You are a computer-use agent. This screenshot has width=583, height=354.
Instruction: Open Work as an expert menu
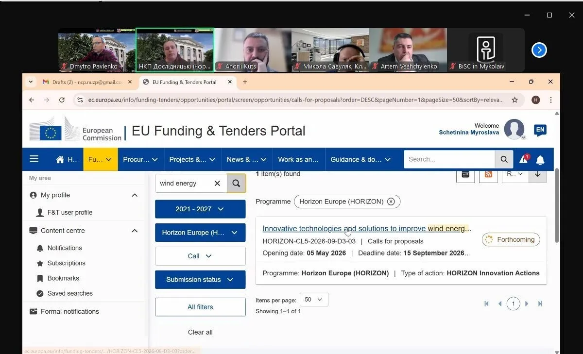tap(298, 159)
